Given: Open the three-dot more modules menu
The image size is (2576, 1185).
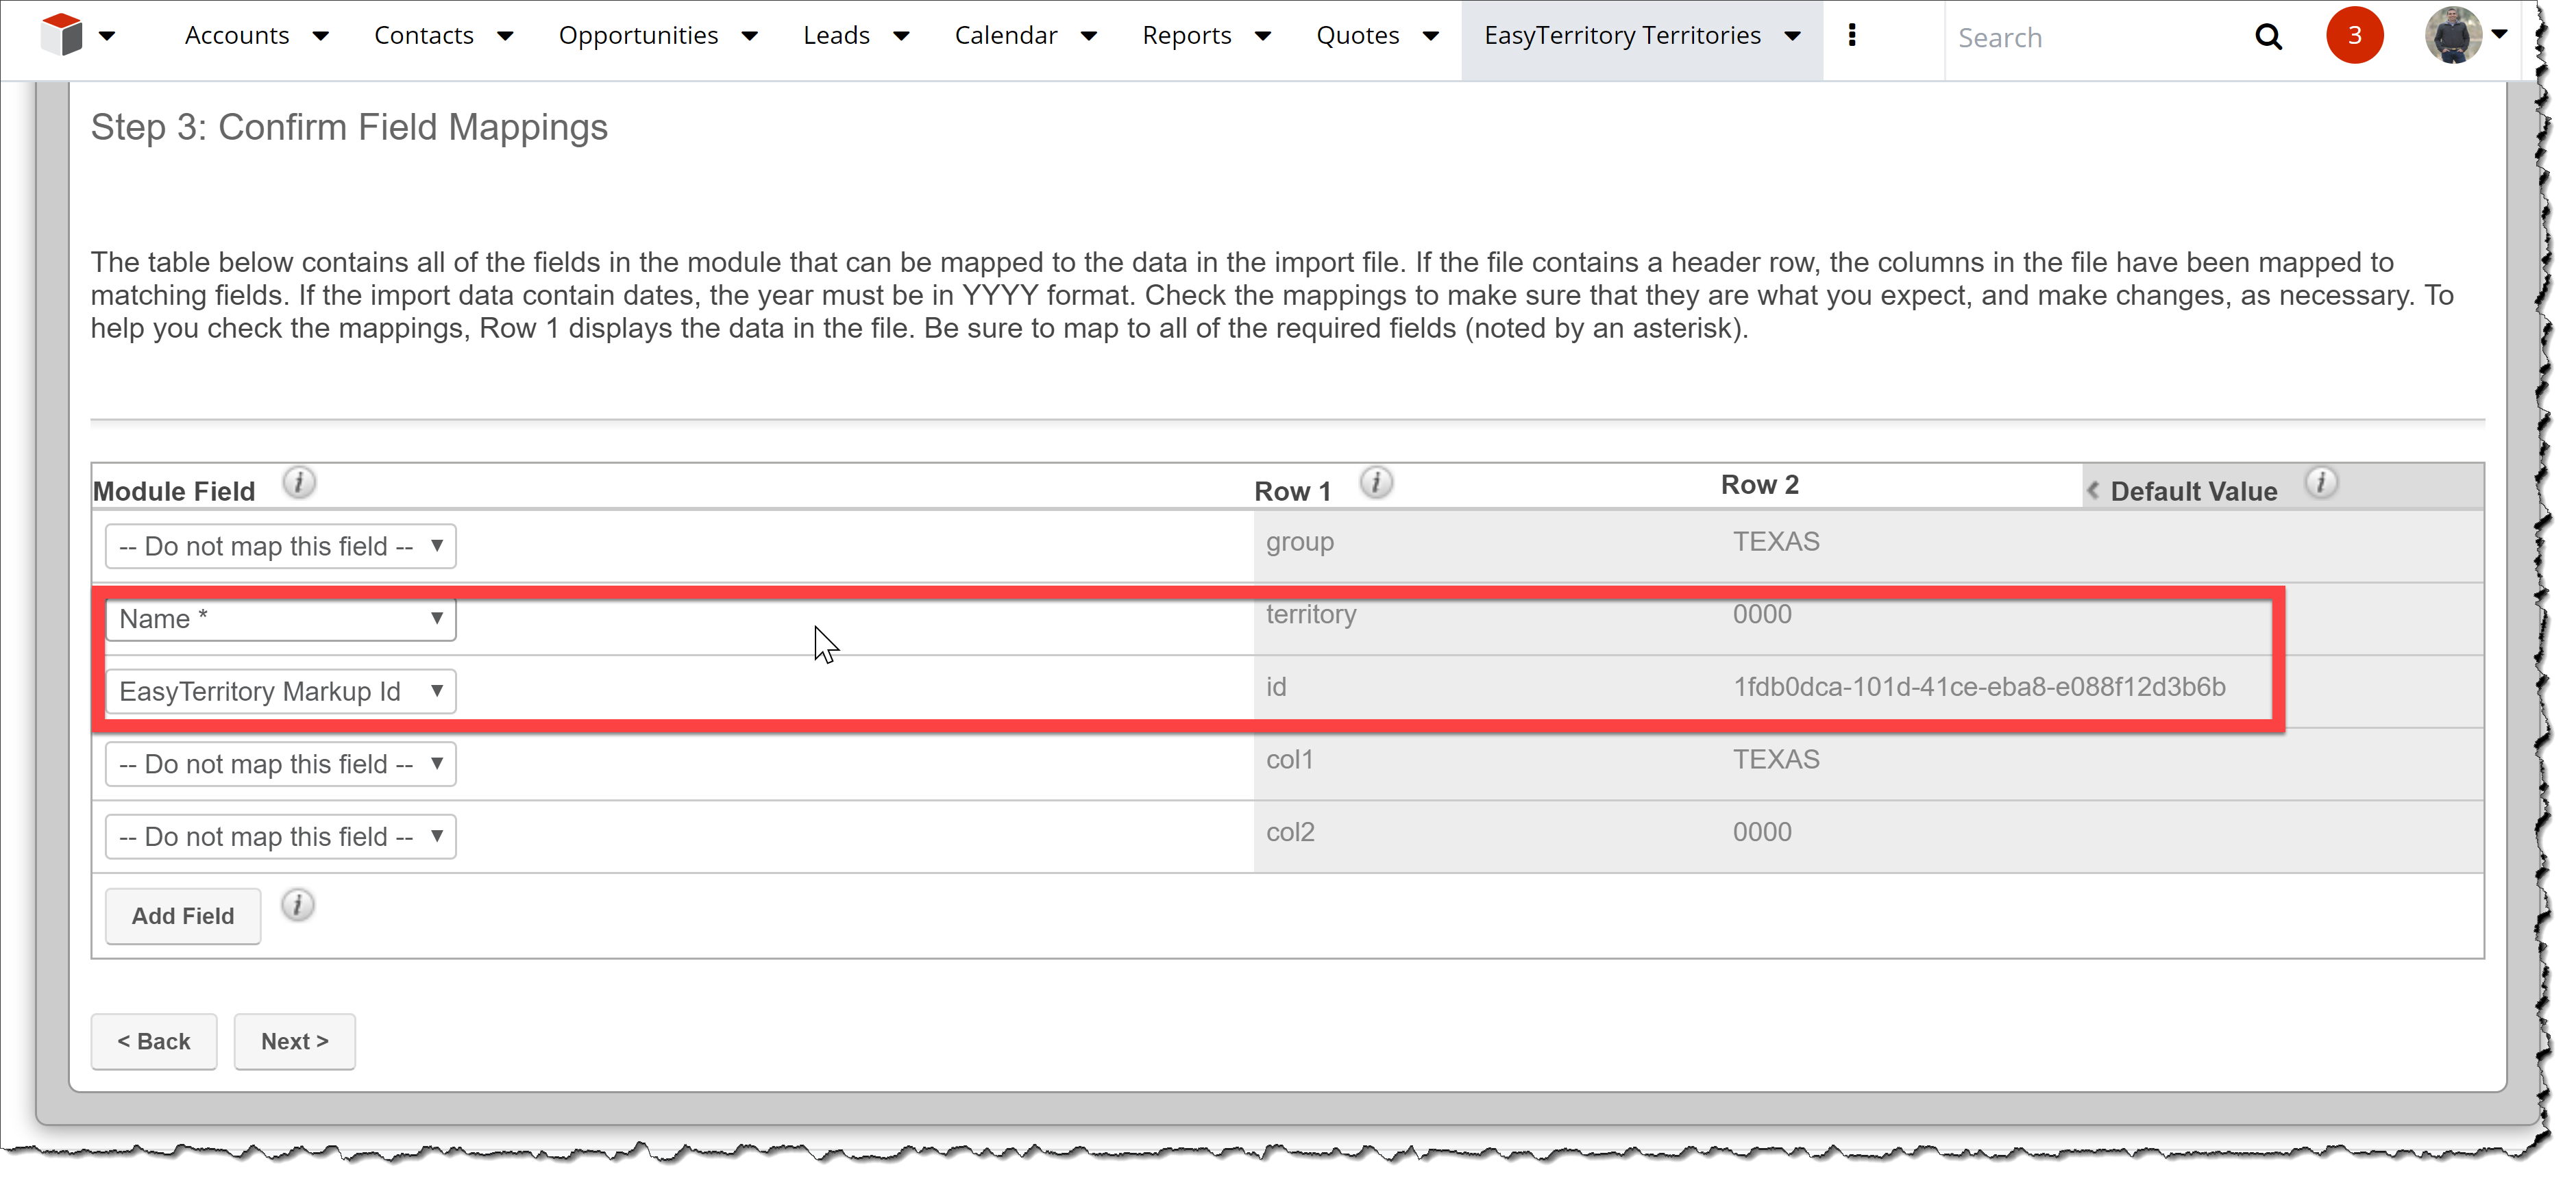Looking at the screenshot, I should point(1852,35).
